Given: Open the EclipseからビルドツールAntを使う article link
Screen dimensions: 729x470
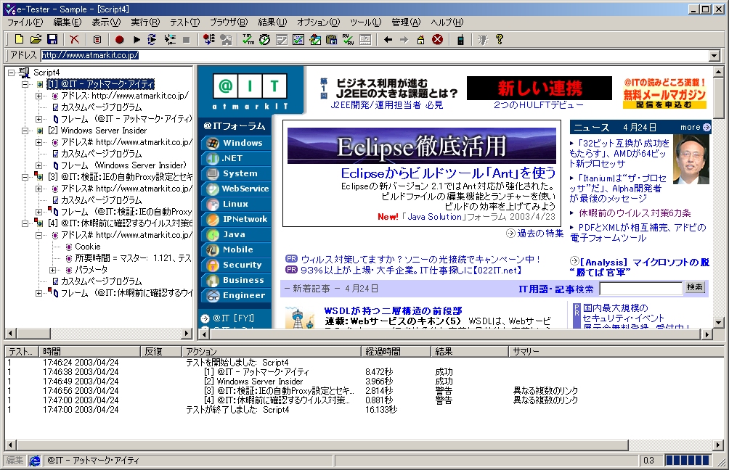Looking at the screenshot, I should pyautogui.click(x=448, y=173).
